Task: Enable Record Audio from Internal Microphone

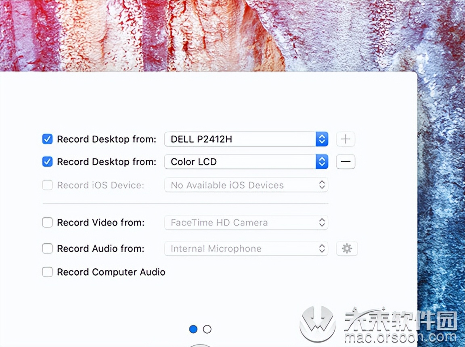Action: [47, 249]
